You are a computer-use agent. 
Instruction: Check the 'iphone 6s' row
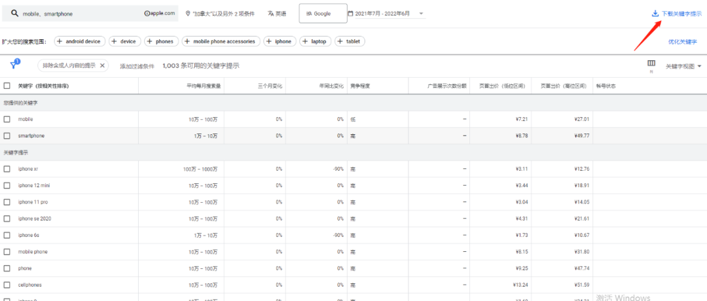7,235
